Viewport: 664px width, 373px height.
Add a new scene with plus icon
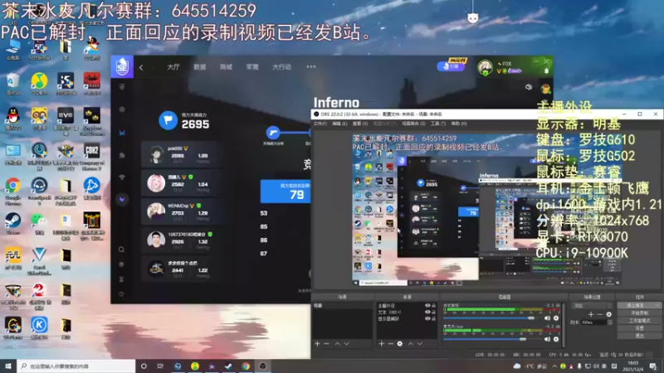coord(317,343)
